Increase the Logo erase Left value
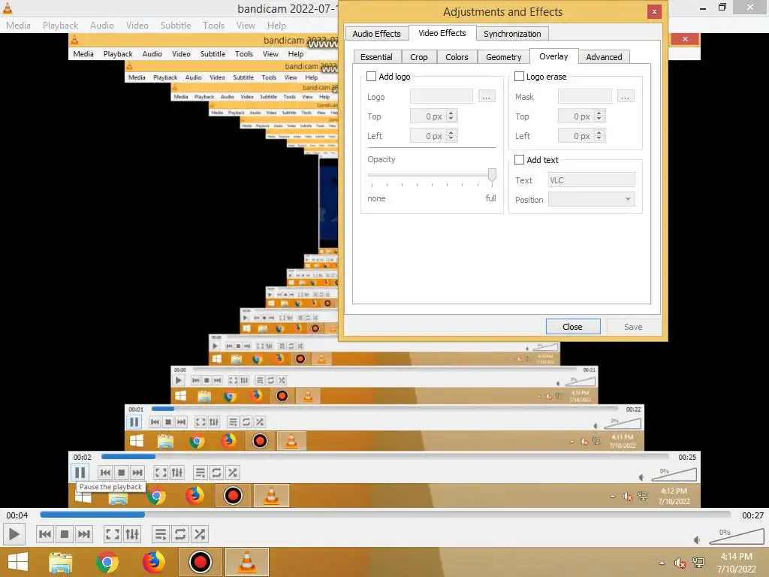Image resolution: width=769 pixels, height=577 pixels. tap(599, 133)
